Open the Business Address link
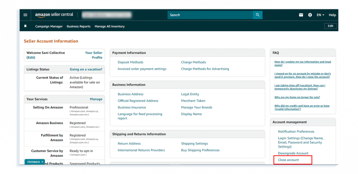Screen dimensions: 358x174 coord(131,94)
